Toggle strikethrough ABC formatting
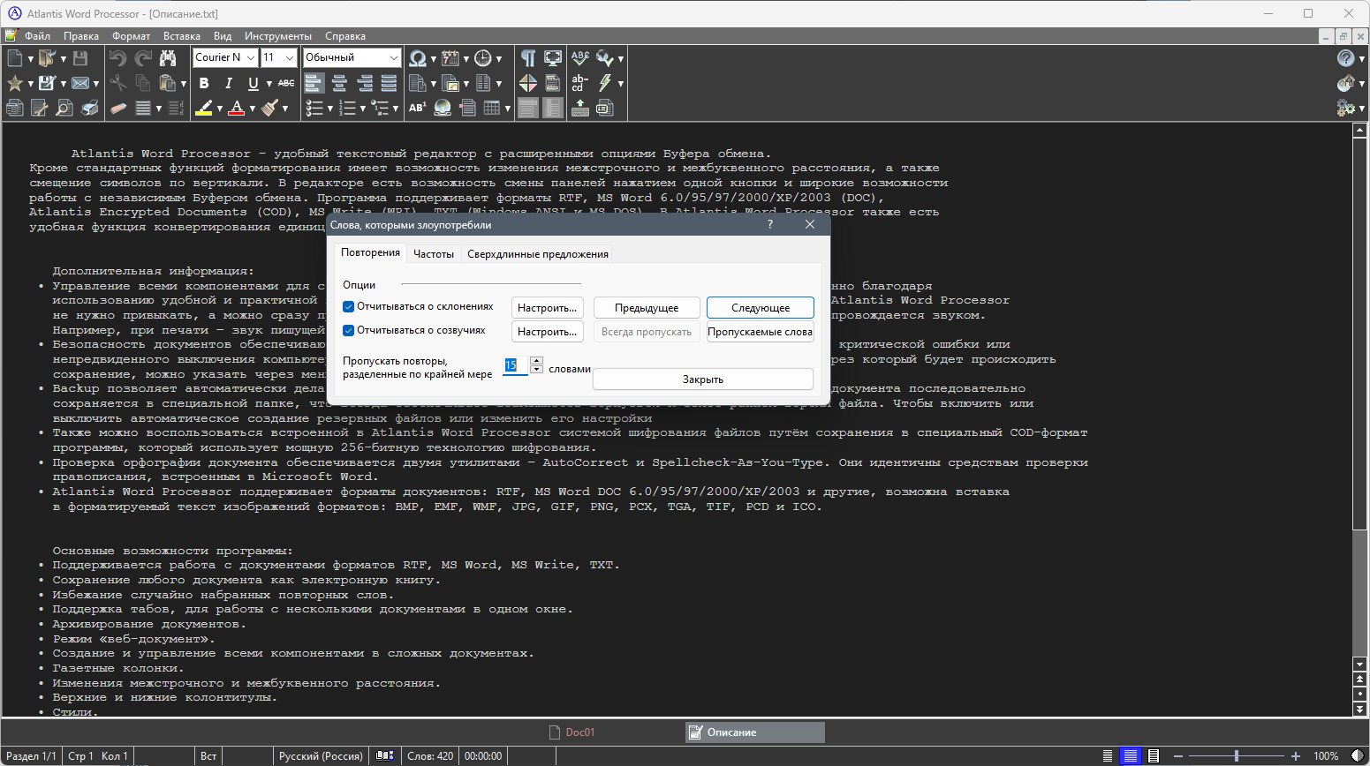Screen dimensions: 1370x766 [286, 83]
